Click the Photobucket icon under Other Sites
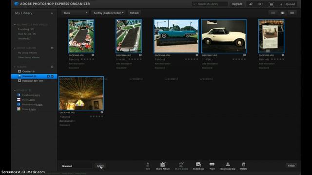 click(x=19, y=105)
